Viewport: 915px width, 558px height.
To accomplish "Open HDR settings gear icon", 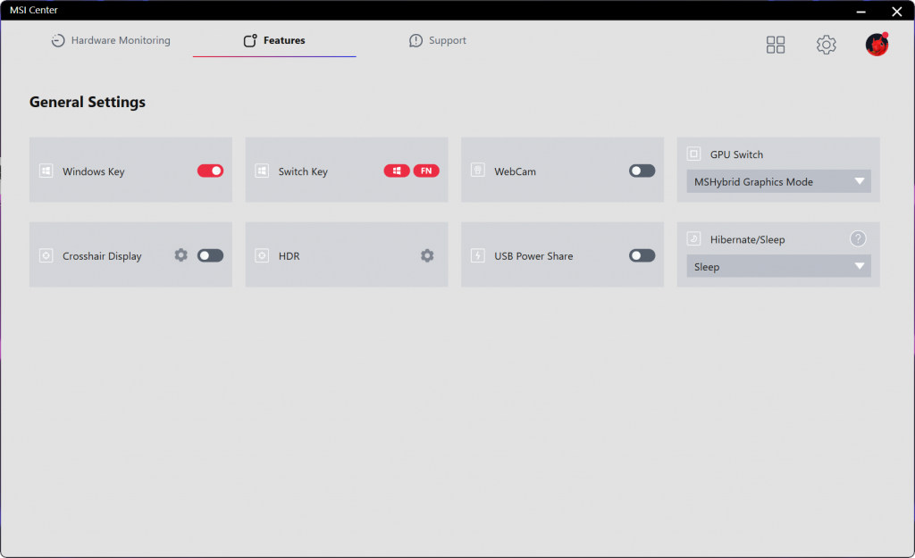I will tap(427, 255).
